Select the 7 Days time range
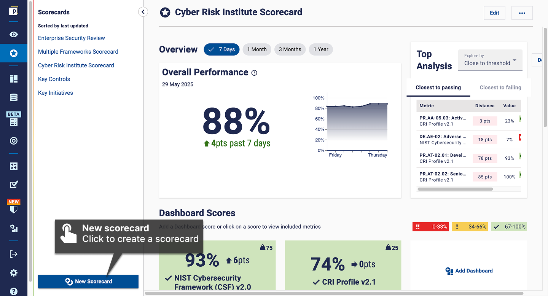Image resolution: width=548 pixels, height=296 pixels. tap(221, 49)
